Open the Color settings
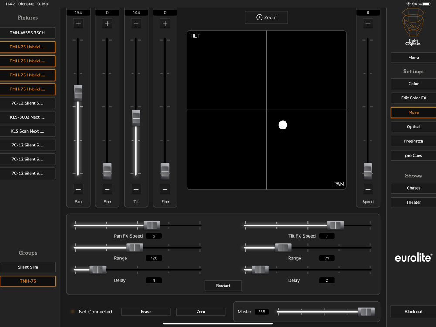The width and height of the screenshot is (436, 327). [x=413, y=84]
